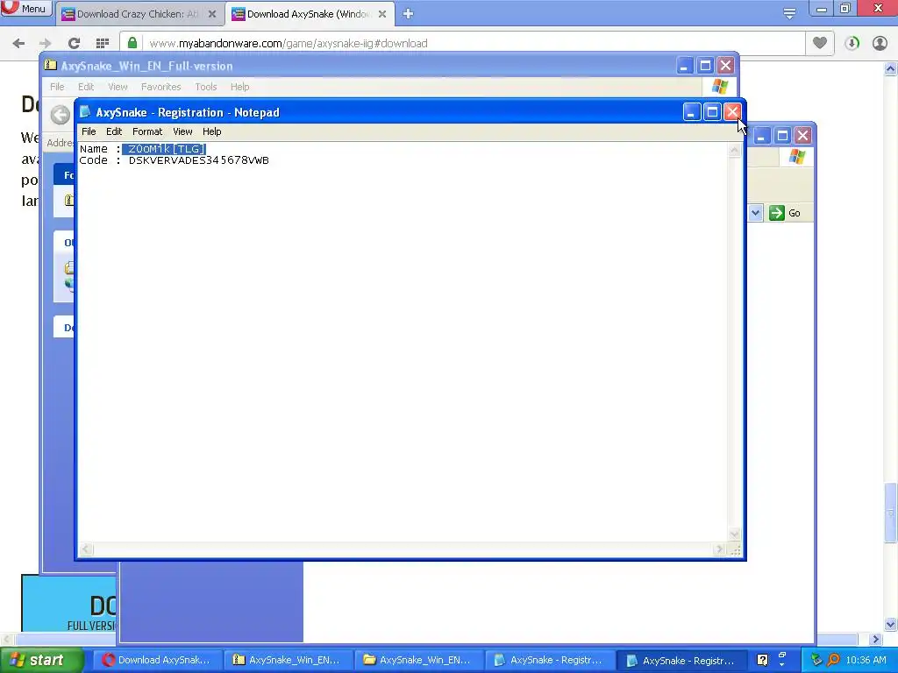Switch to zipped AxySnake_Win_EN taskbar button

(x=288, y=661)
